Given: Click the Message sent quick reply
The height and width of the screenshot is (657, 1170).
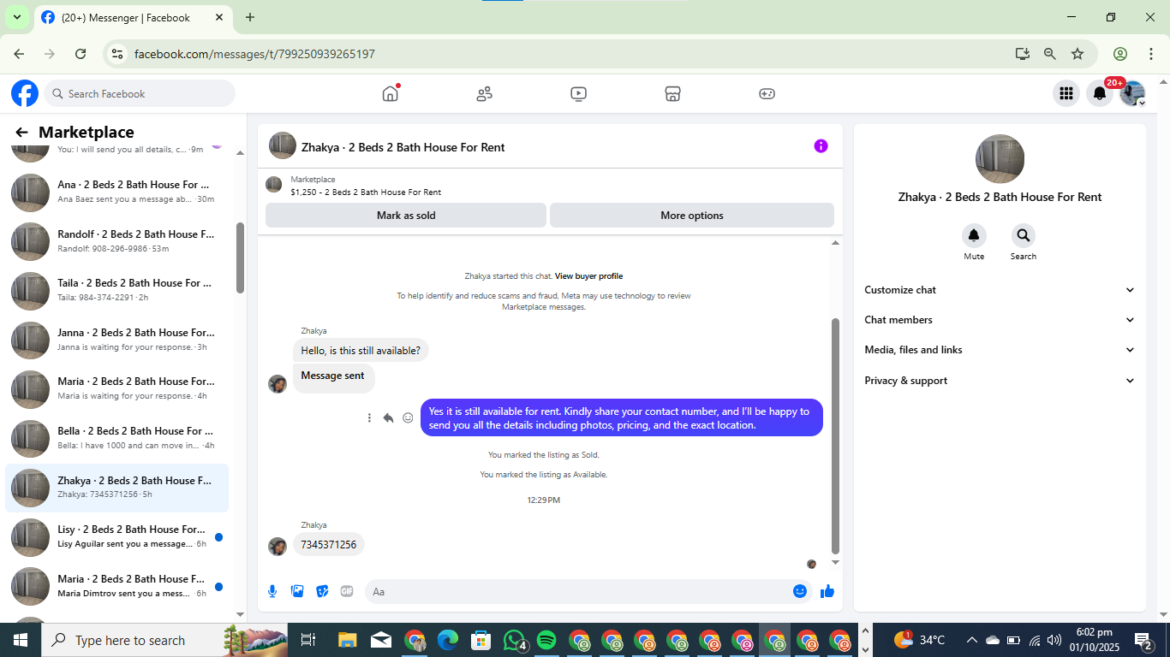Looking at the screenshot, I should [x=333, y=376].
